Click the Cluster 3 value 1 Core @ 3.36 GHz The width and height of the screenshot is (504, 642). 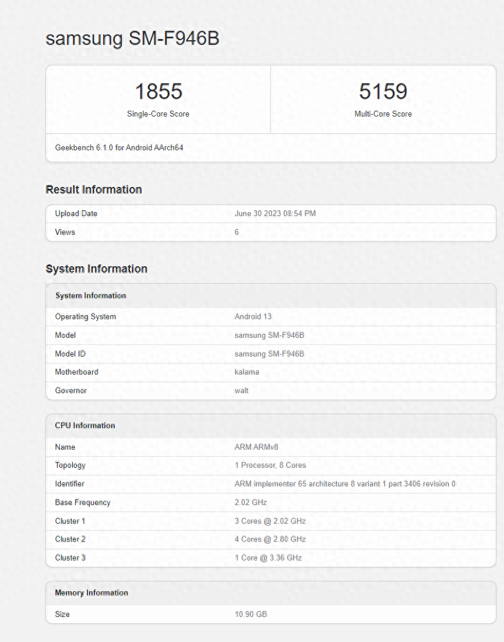[268, 558]
